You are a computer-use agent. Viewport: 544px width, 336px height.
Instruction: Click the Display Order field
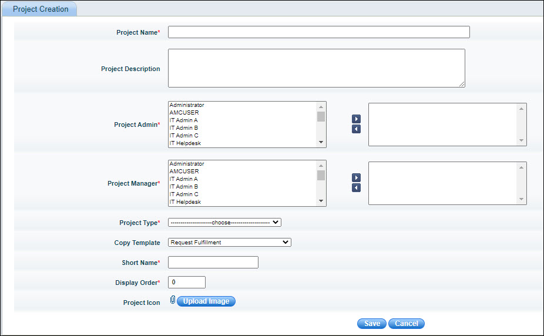point(186,283)
